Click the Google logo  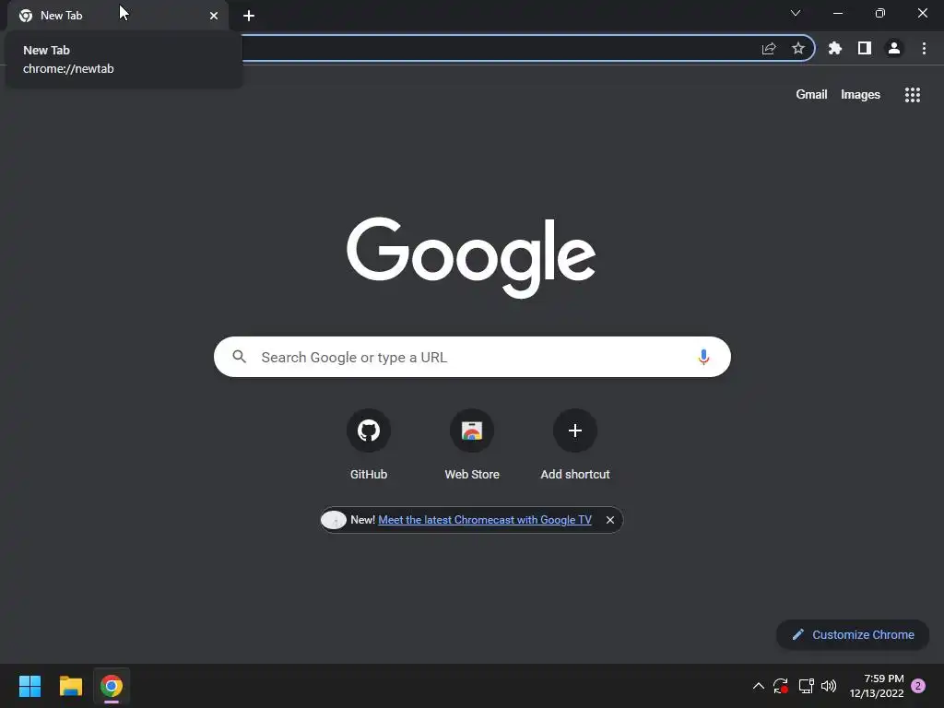pyautogui.click(x=471, y=257)
